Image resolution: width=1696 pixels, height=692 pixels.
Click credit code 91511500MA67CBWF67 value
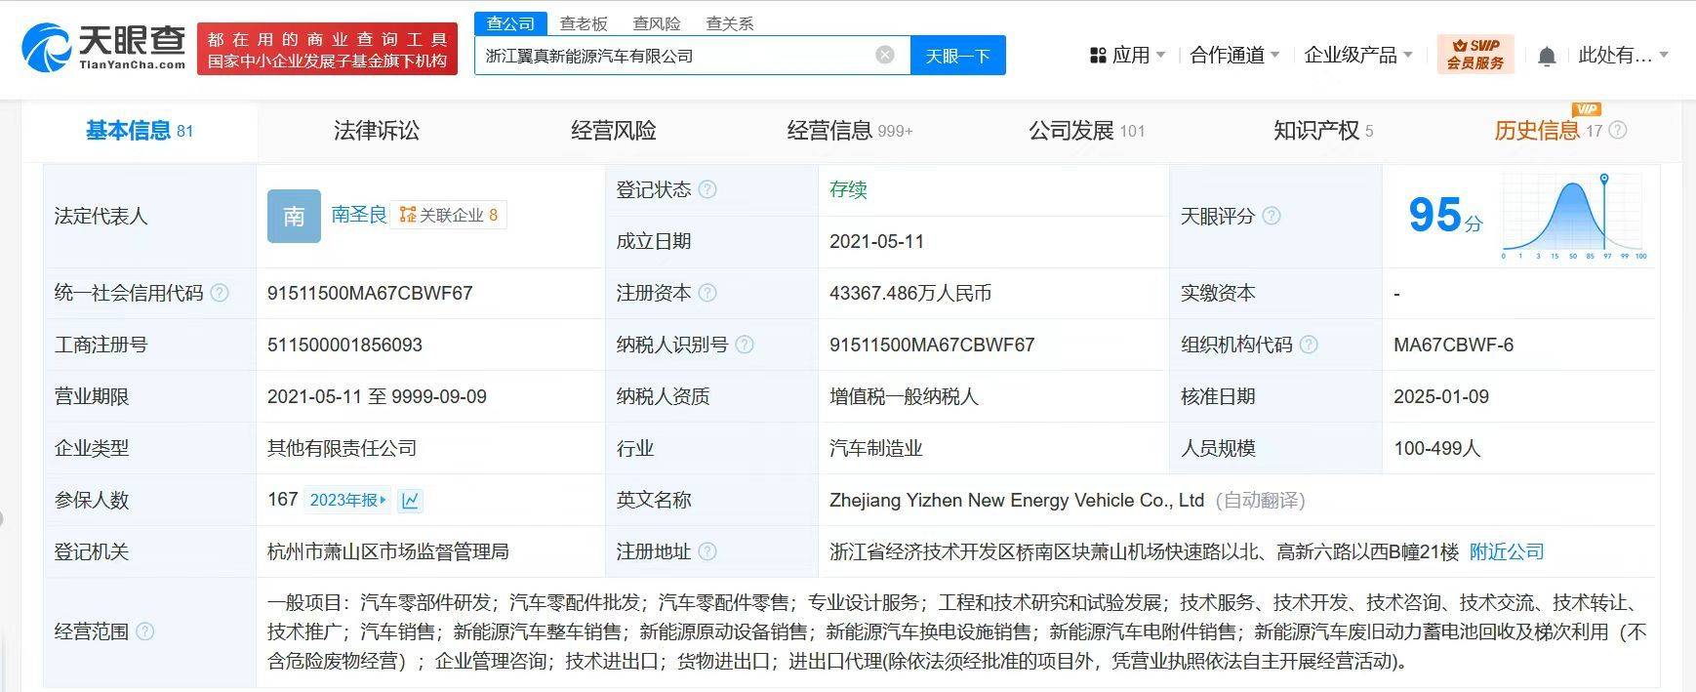(x=370, y=293)
